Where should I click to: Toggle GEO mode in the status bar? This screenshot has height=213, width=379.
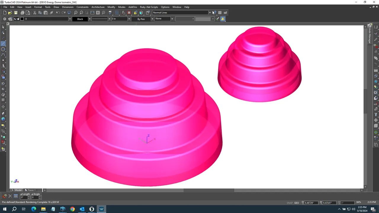coord(296,203)
